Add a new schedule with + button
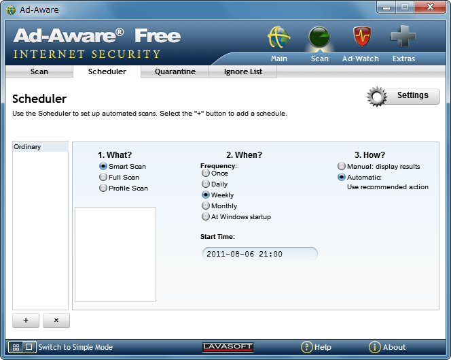The height and width of the screenshot is (360, 451). (x=26, y=321)
